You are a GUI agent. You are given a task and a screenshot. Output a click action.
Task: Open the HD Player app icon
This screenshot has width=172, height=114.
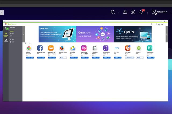[73, 48]
